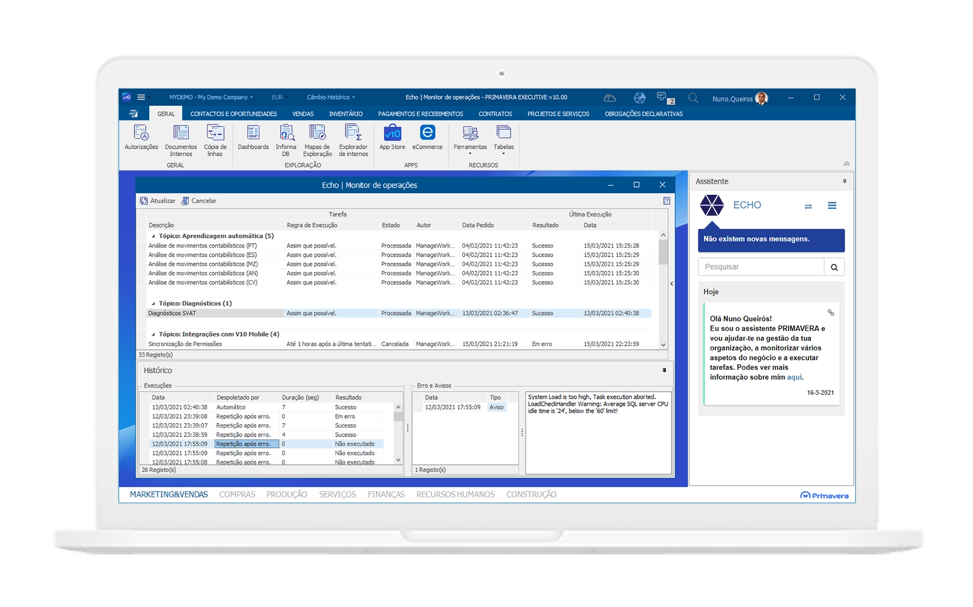Pin the Histórico panel
The image size is (973, 607).
[x=664, y=370]
